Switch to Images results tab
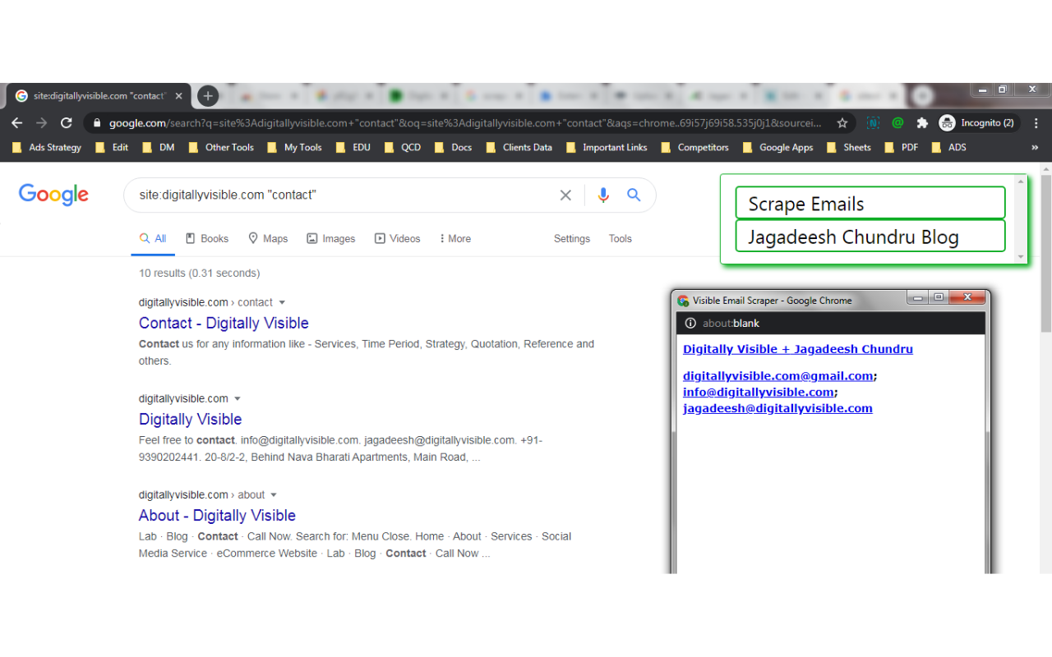The width and height of the screenshot is (1052, 657). point(331,239)
